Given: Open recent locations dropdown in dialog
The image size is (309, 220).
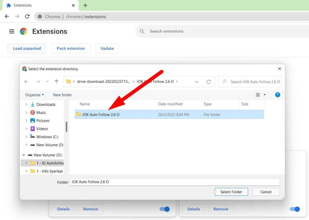Looking at the screenshot, I should pyautogui.click(x=47, y=81).
